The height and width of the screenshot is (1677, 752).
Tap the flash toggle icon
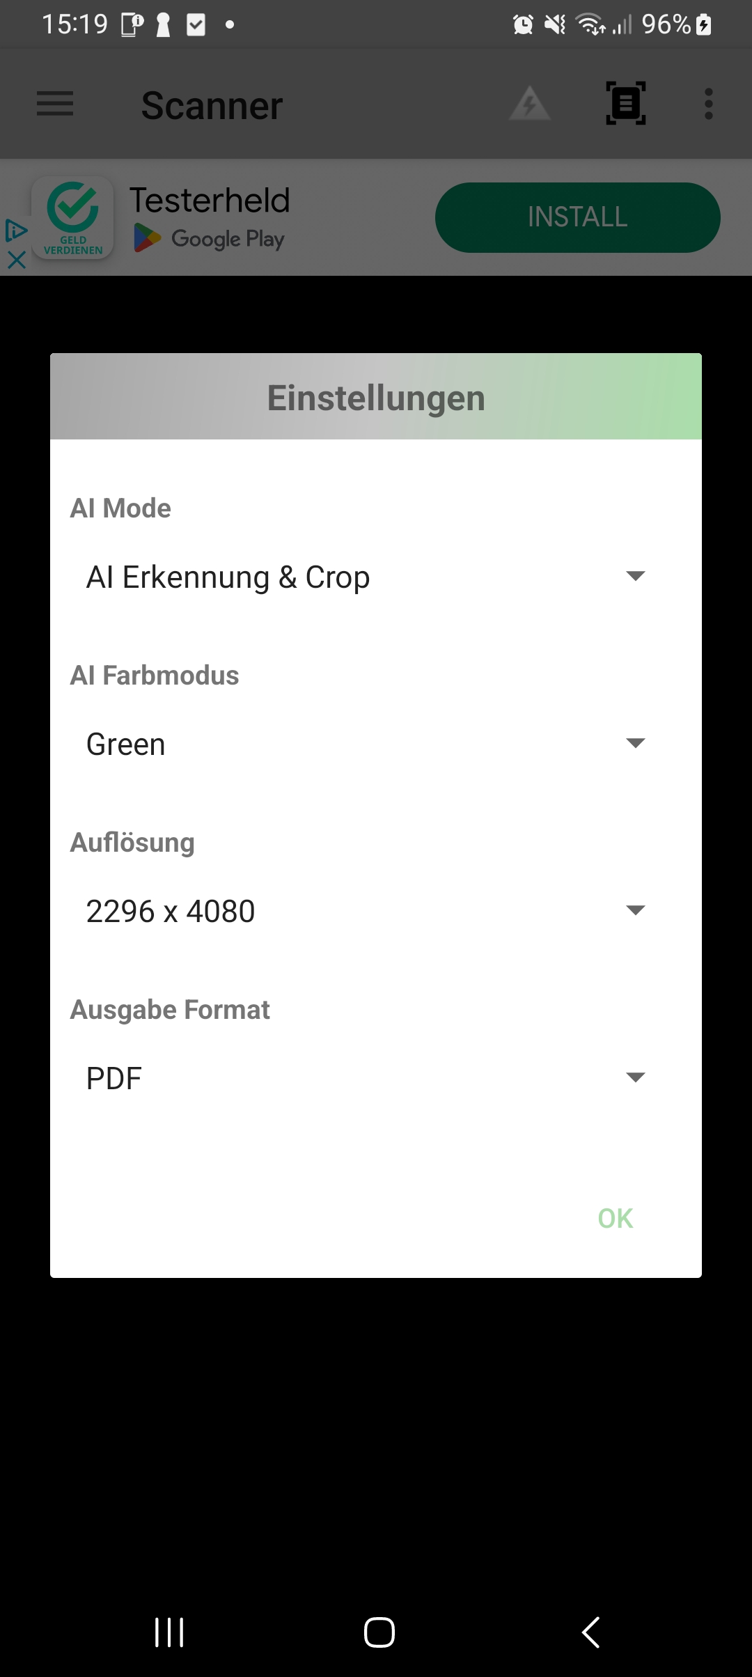(x=530, y=104)
